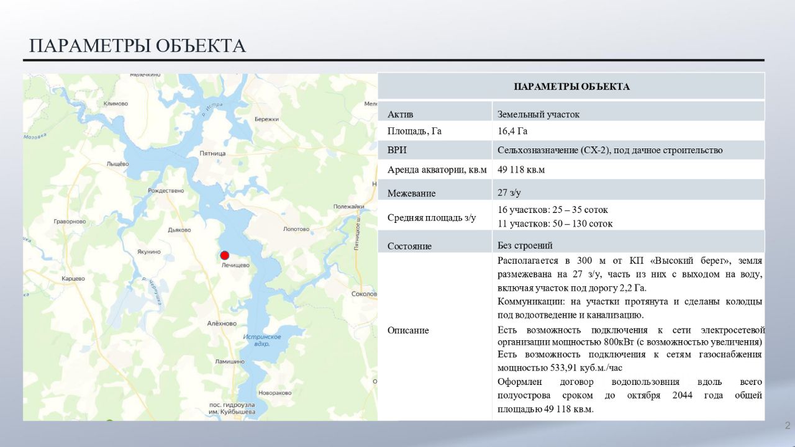Screen dimensions: 795x447
Task: Select the line beginning Коммуникации: на участки протянута
Action: coord(630,302)
